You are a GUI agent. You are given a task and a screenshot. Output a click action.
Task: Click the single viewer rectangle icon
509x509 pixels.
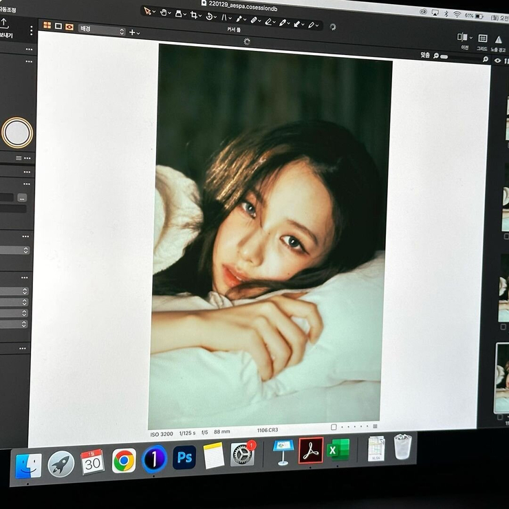click(58, 26)
